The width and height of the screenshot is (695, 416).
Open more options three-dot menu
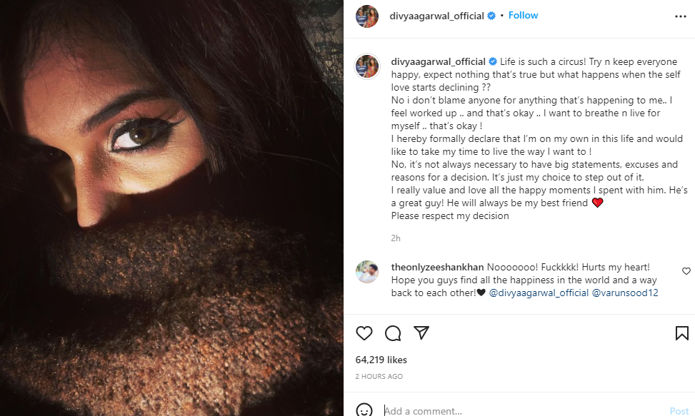[x=681, y=16]
